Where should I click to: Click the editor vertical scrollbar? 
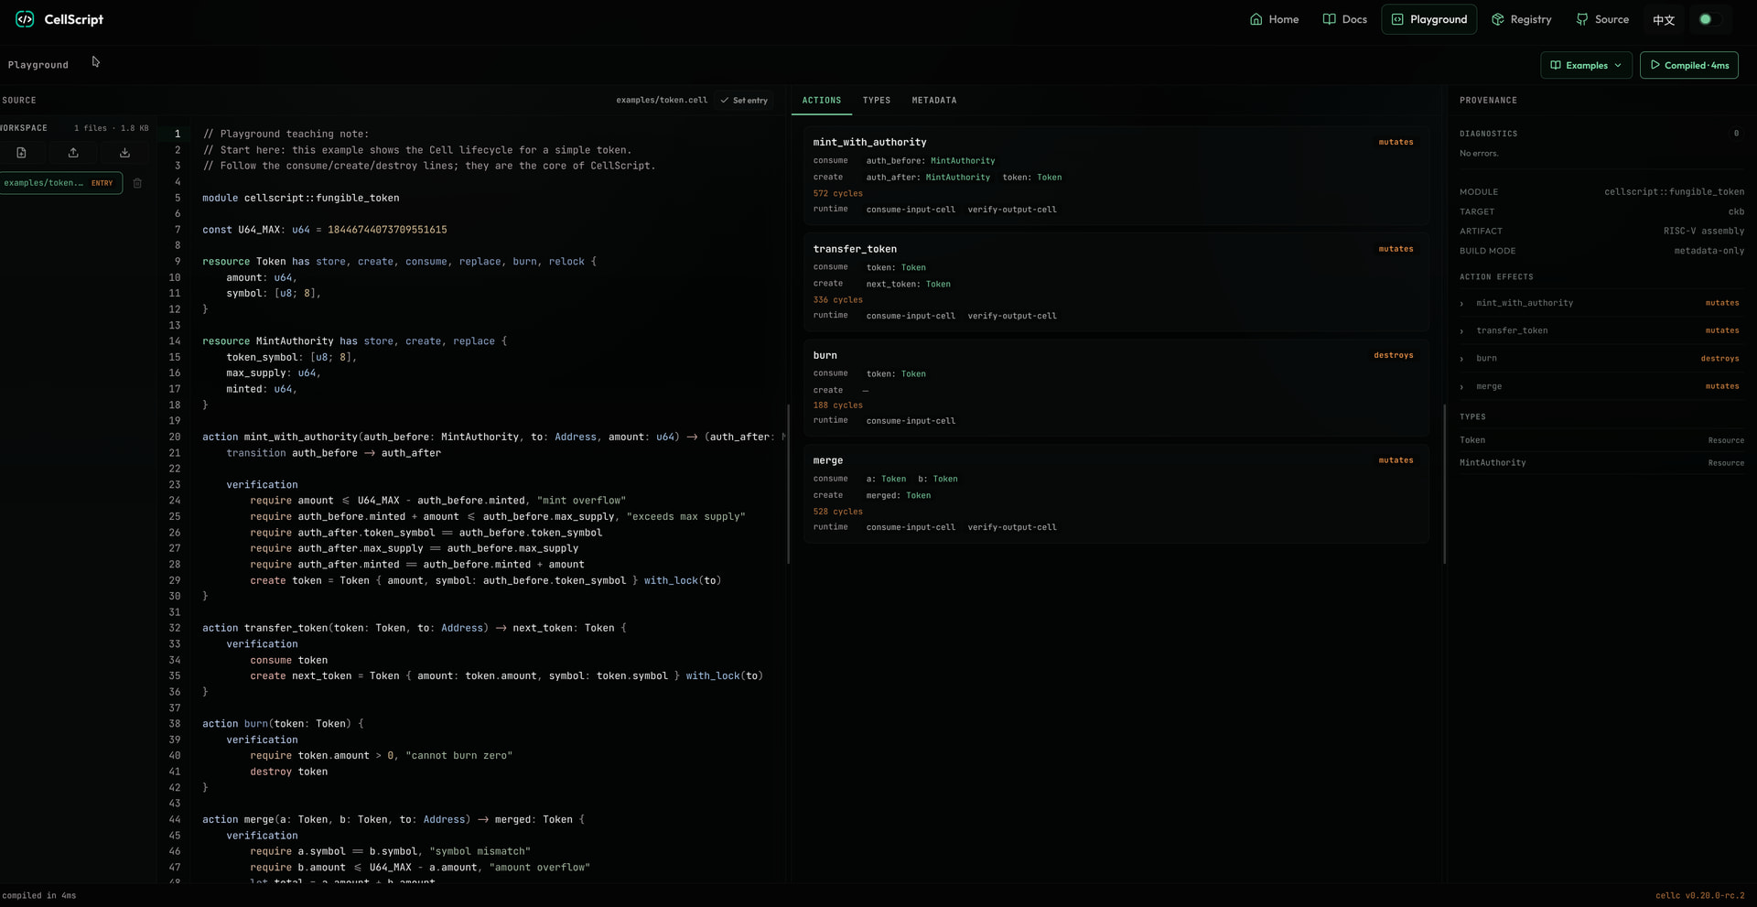788,483
